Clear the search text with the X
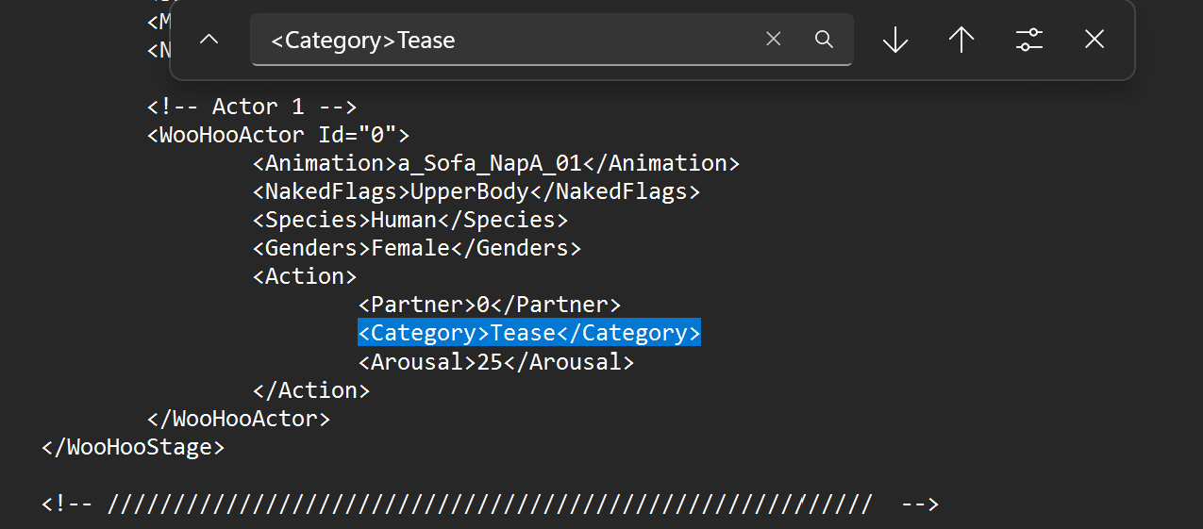Screen dimensions: 1203x529 pos(774,40)
